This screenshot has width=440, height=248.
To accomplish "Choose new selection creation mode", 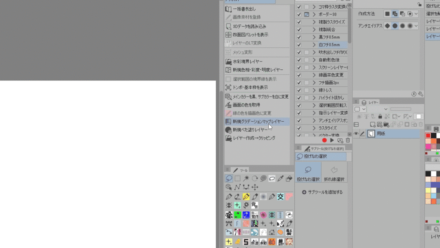I will (x=387, y=14).
